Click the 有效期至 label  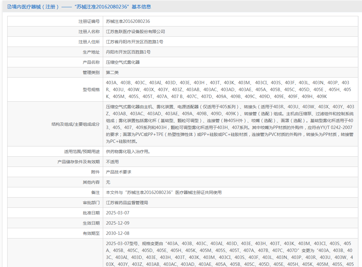click(91, 233)
